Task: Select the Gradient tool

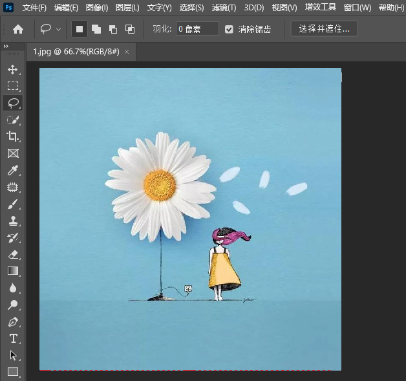Action: pos(13,271)
